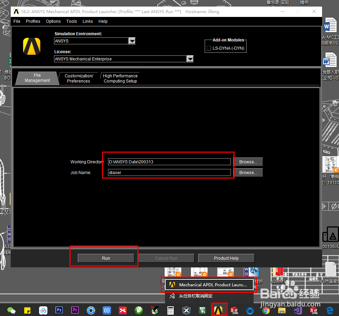Open the Help menu
The height and width of the screenshot is (316, 339).
[103, 21]
